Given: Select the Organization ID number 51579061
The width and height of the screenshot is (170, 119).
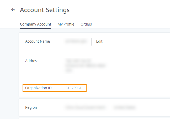Looking at the screenshot, I should pos(73,88).
